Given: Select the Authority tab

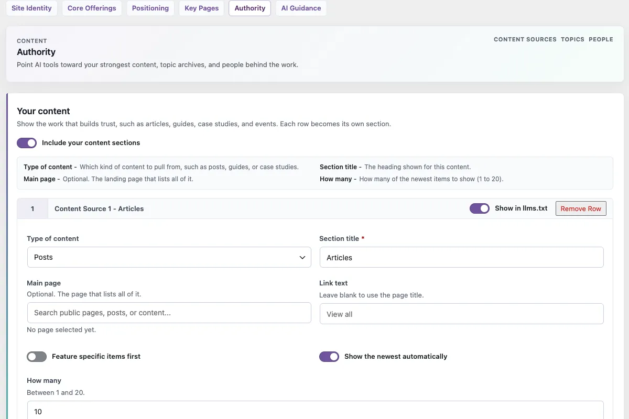Looking at the screenshot, I should coord(250,8).
